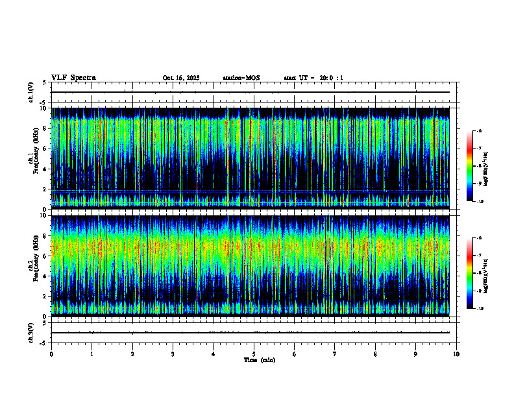Image resolution: width=514 pixels, height=397 pixels.
Task: Click the "1" tick on the time axis
Action: coord(92,354)
